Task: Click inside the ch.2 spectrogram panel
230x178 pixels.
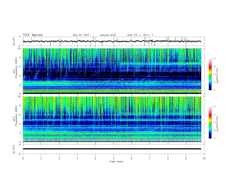Action: pos(112,119)
